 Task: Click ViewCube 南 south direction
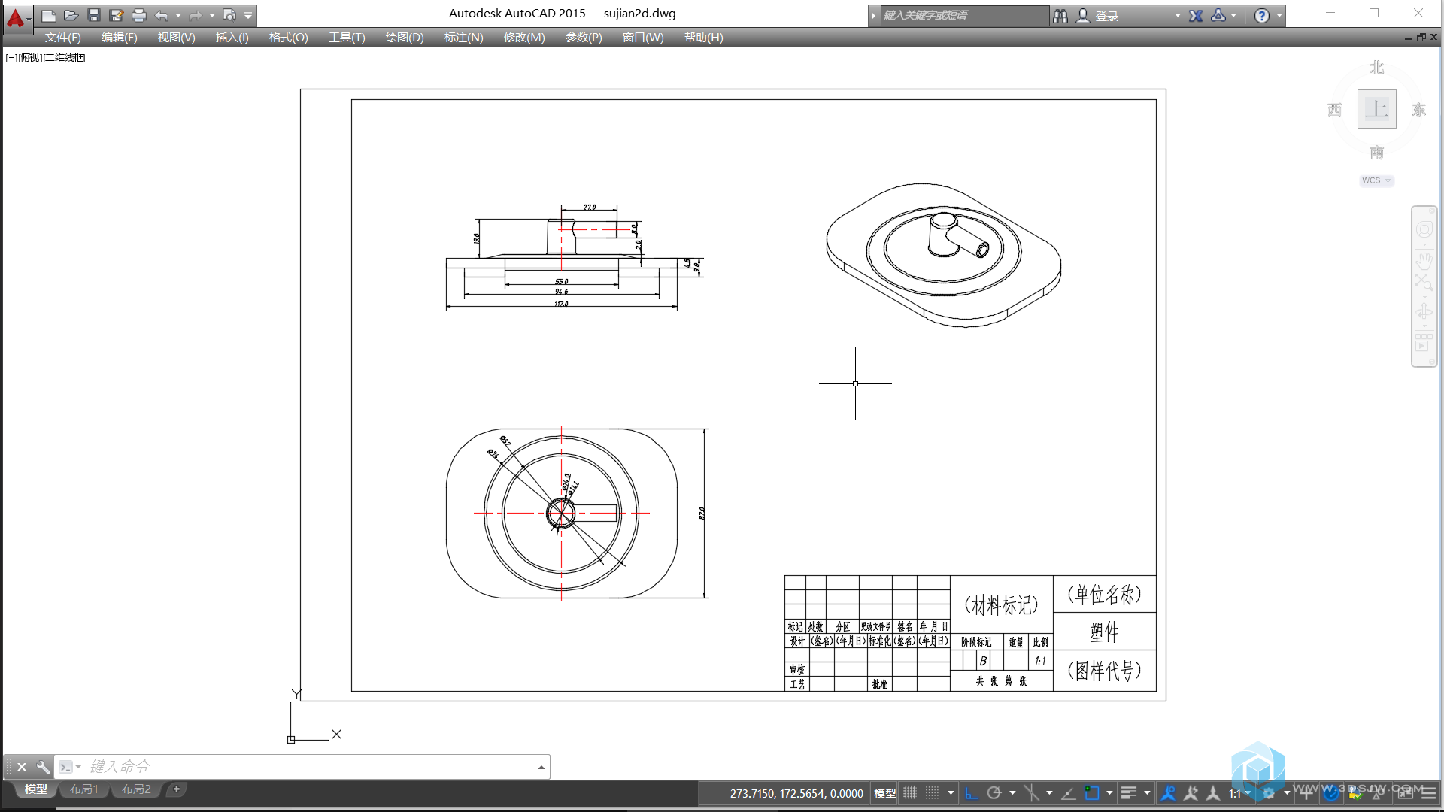pos(1376,153)
